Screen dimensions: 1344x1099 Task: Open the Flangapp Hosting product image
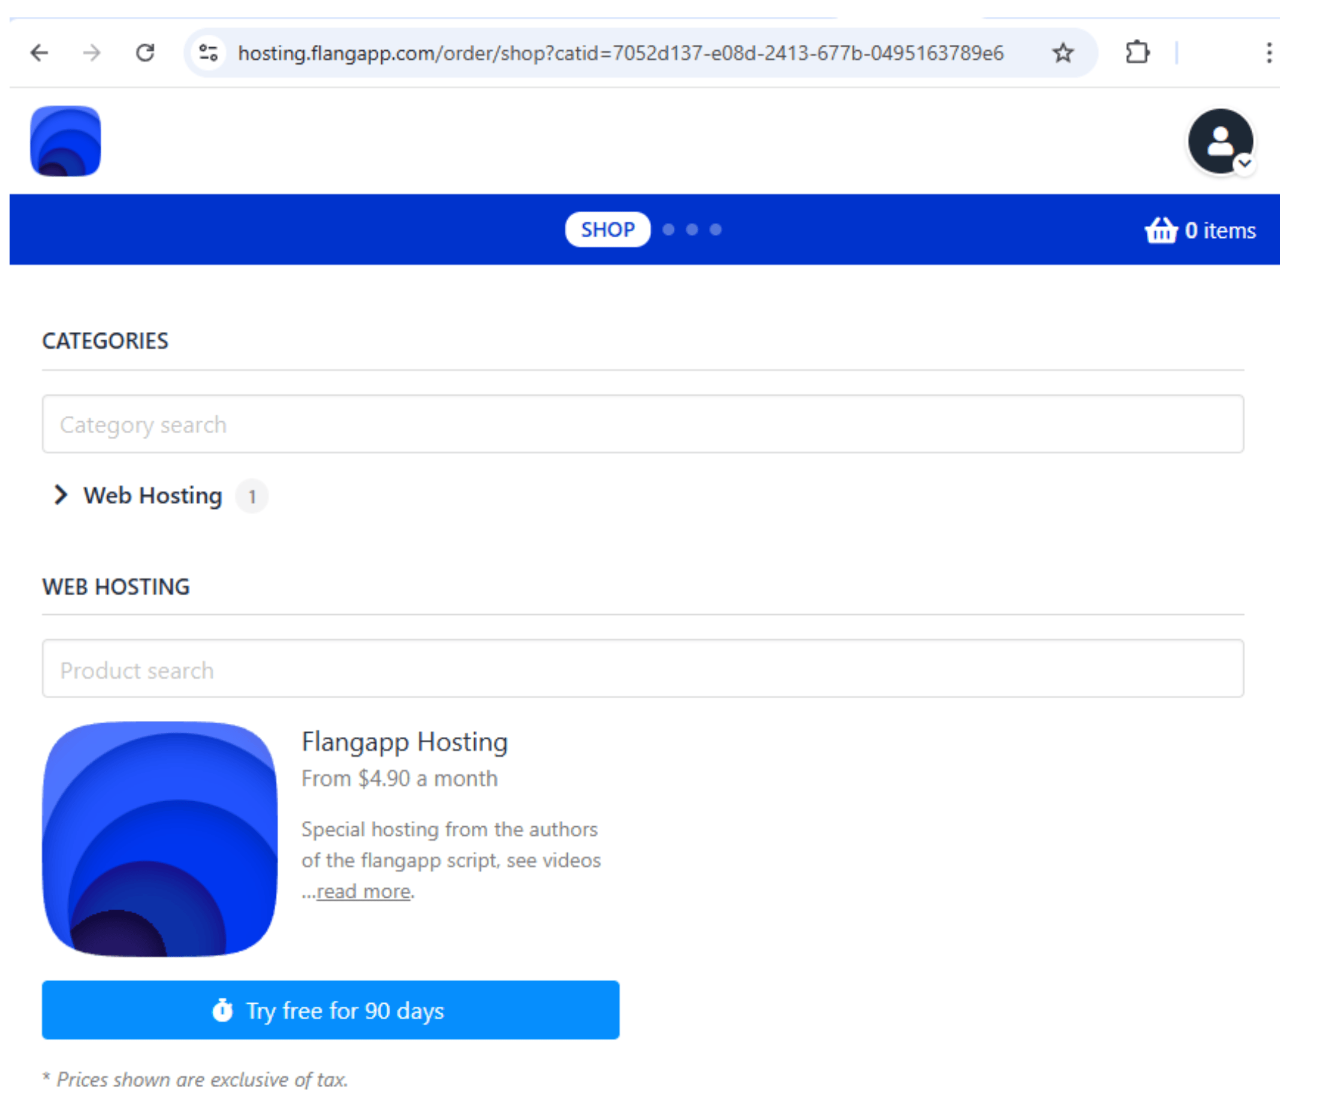pyautogui.click(x=159, y=840)
